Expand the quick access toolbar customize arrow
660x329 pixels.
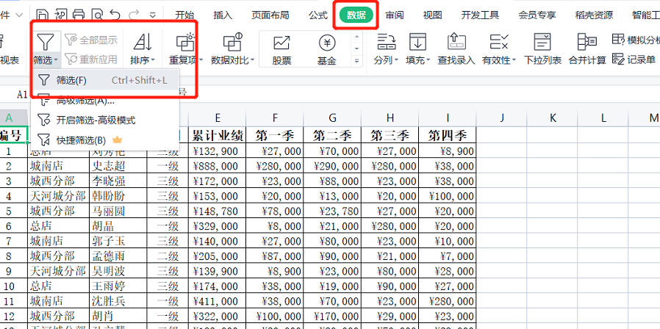(x=152, y=15)
